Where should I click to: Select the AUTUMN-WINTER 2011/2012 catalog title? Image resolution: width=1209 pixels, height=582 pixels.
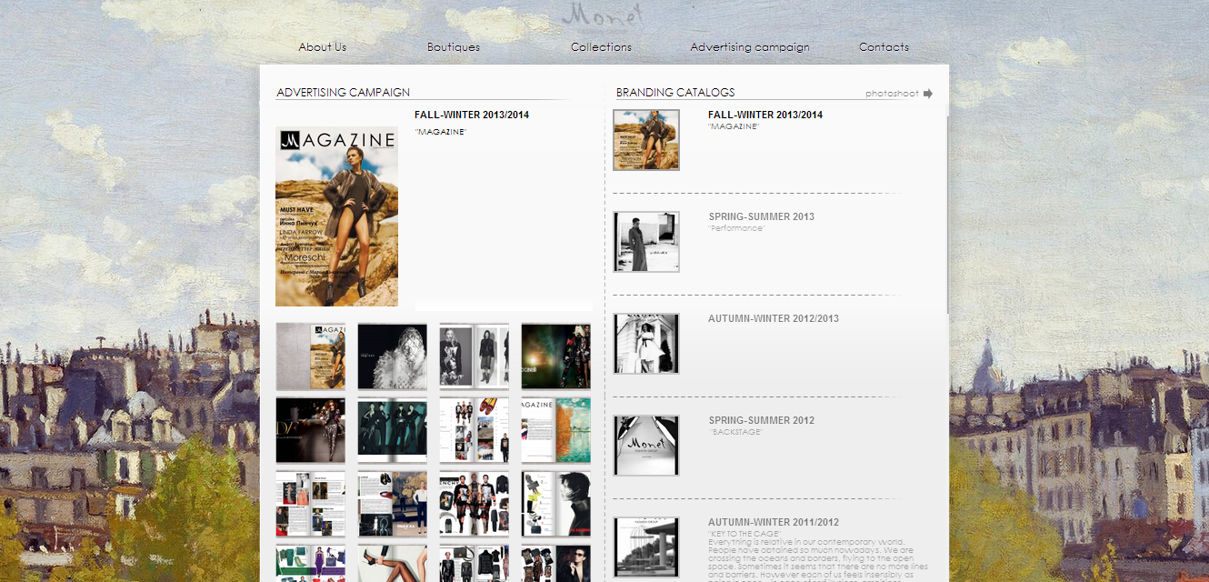coord(774,522)
